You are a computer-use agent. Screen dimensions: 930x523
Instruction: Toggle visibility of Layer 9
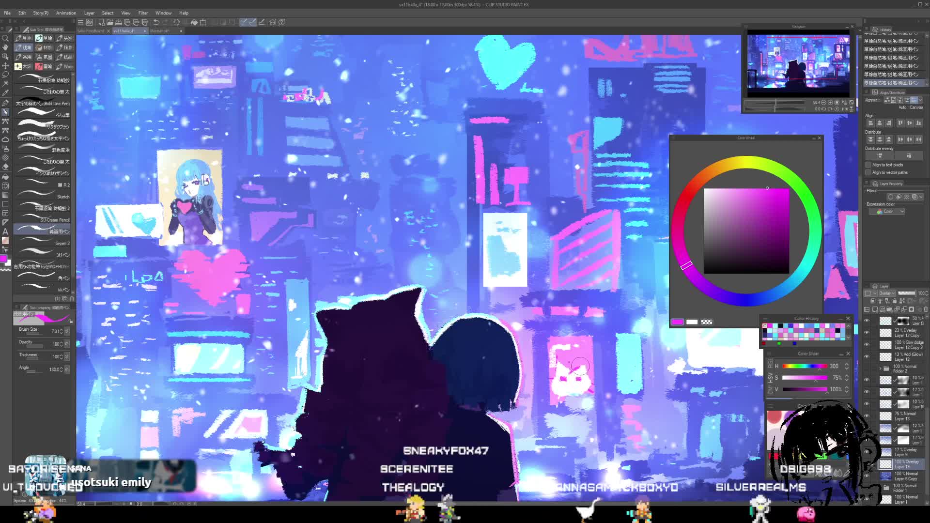(x=867, y=452)
